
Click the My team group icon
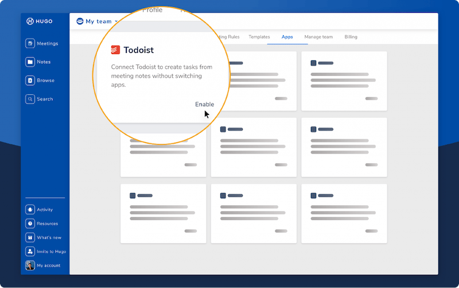80,21
